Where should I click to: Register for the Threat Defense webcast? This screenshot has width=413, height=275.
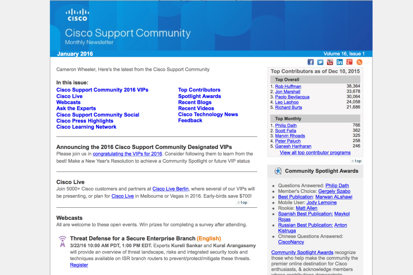point(79,265)
